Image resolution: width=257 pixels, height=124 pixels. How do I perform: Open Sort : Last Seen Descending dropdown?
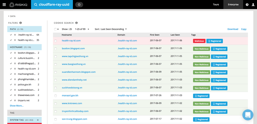[111, 29]
